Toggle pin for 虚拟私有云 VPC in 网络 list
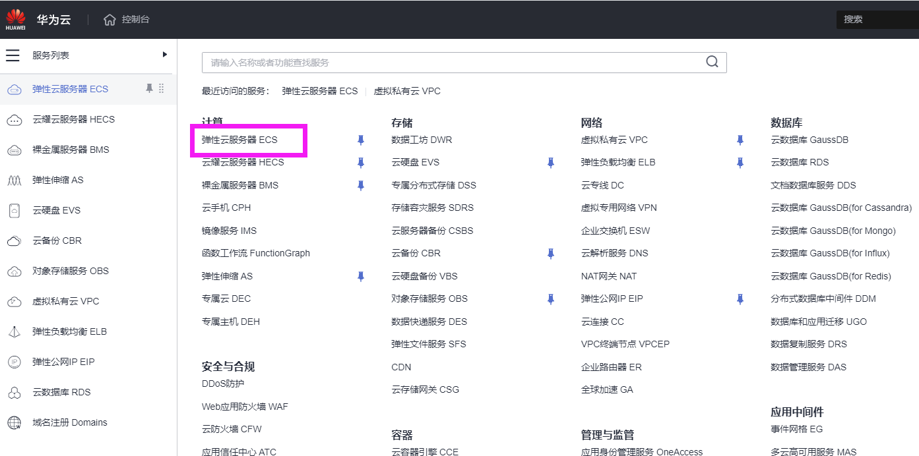This screenshot has width=919, height=456. (x=740, y=140)
